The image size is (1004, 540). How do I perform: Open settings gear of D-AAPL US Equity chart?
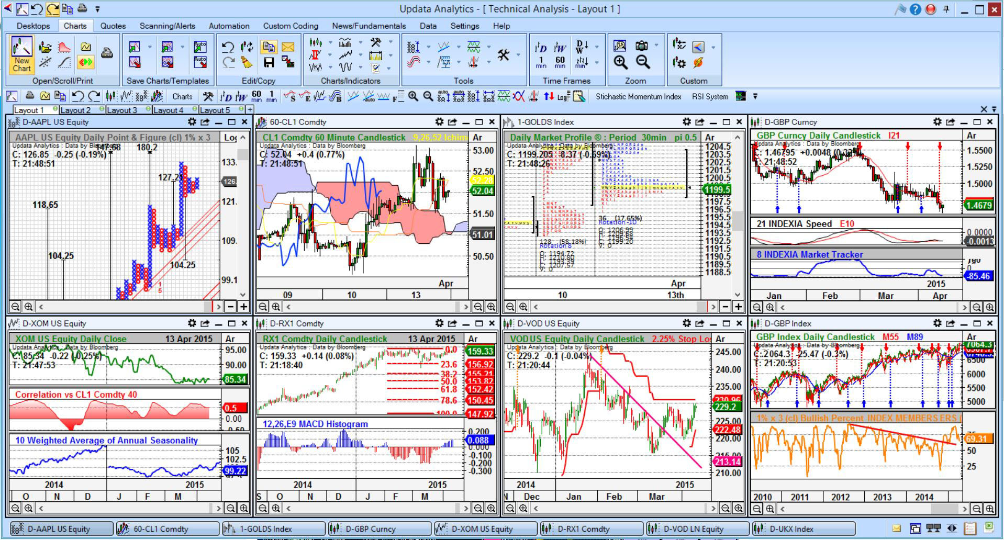[x=192, y=122]
